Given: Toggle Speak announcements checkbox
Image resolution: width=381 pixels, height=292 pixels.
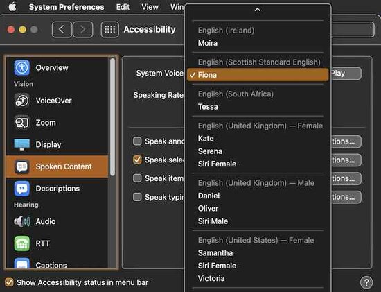Looking at the screenshot, I should pyautogui.click(x=137, y=141).
